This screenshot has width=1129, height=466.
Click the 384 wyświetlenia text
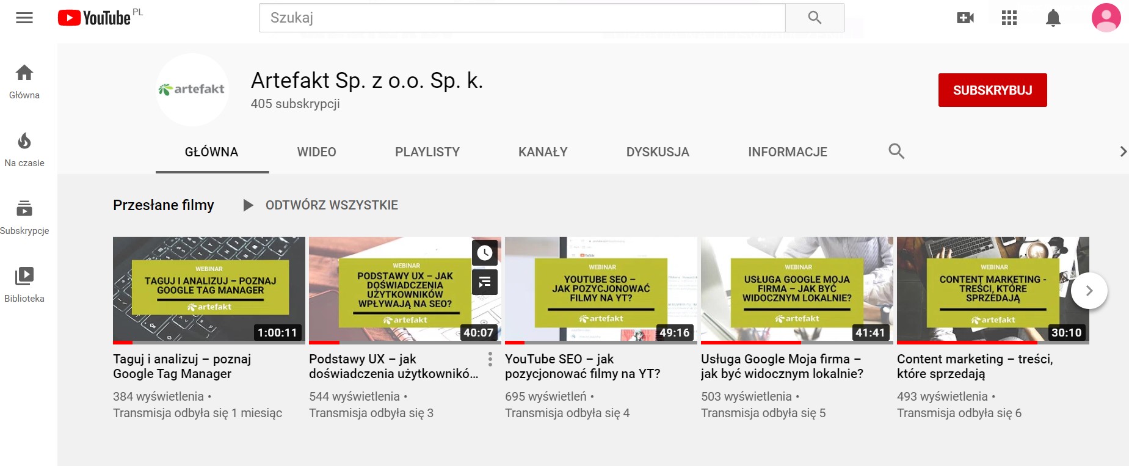(158, 397)
